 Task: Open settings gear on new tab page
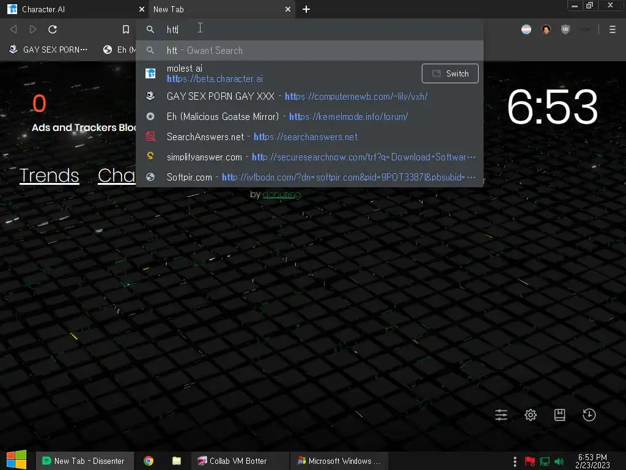click(531, 415)
